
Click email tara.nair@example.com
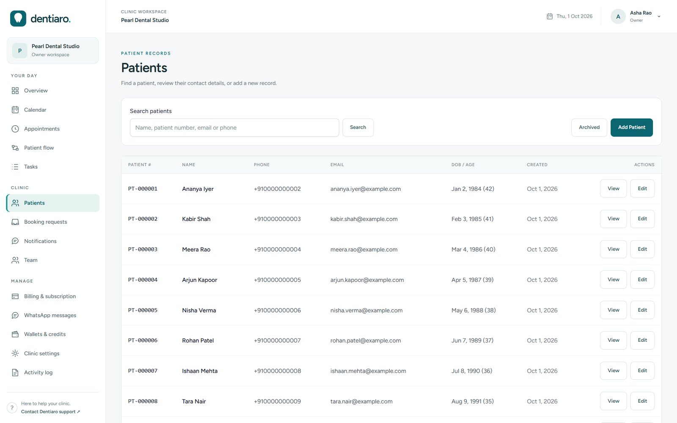coord(361,401)
